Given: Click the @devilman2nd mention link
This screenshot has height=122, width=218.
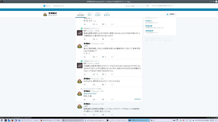Looking at the screenshot, I should click(90, 94).
